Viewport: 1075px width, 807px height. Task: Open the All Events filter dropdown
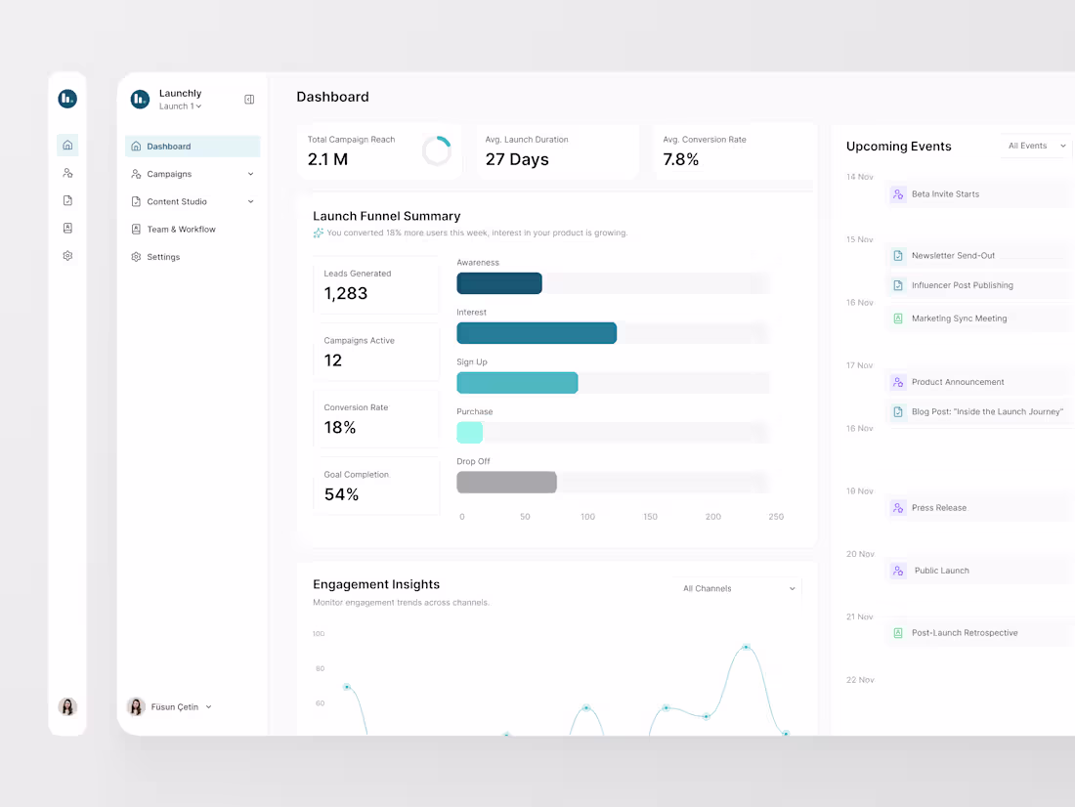coord(1035,144)
